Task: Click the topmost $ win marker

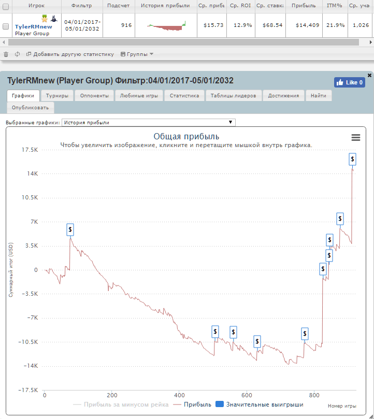Action: 353,160
